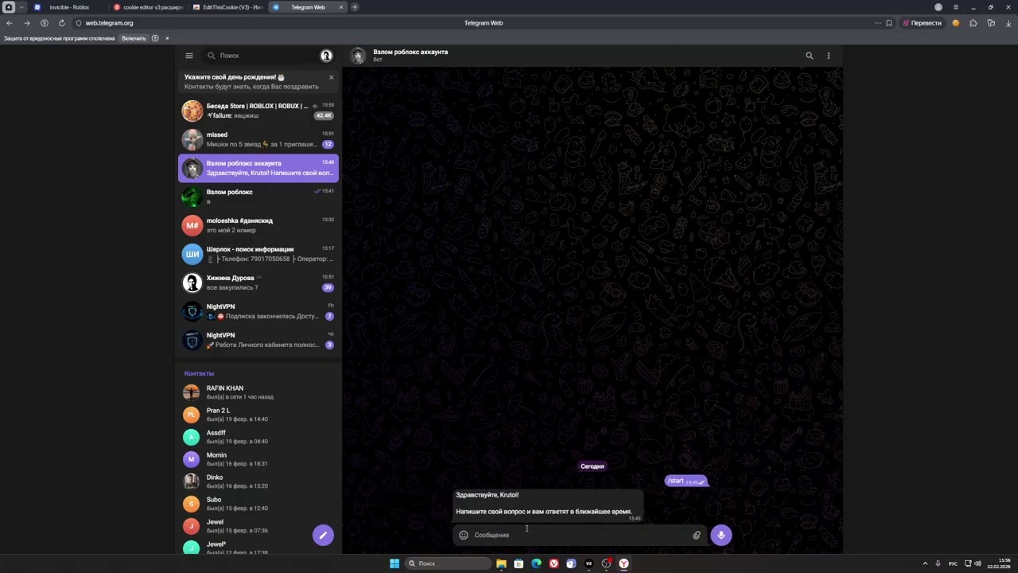
Task: Select contact Subo
Action: click(258, 504)
